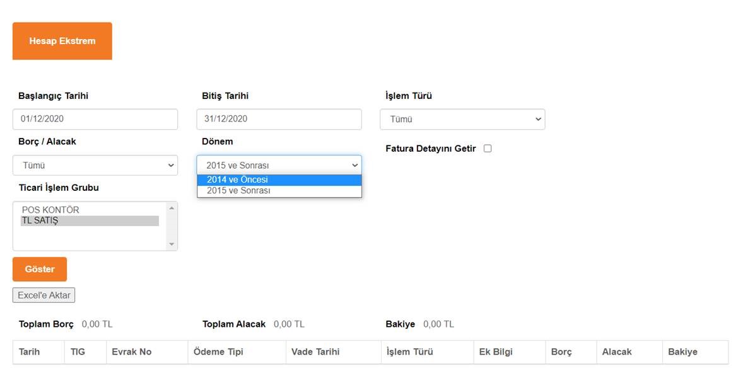This screenshot has height=369, width=738.
Task: Enable the Fatura Detayını Getir checkbox
Action: coord(488,149)
